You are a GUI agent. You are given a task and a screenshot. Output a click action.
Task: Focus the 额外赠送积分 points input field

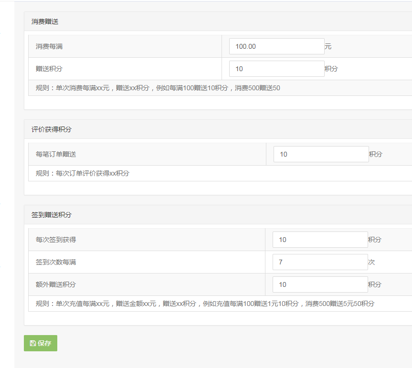point(320,284)
